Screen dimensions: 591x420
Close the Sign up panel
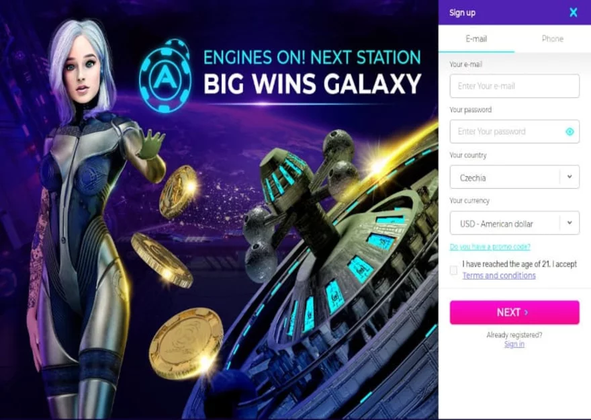click(574, 13)
